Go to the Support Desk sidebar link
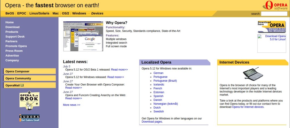The height and width of the screenshot is (128, 290). pyautogui.click(x=15, y=36)
